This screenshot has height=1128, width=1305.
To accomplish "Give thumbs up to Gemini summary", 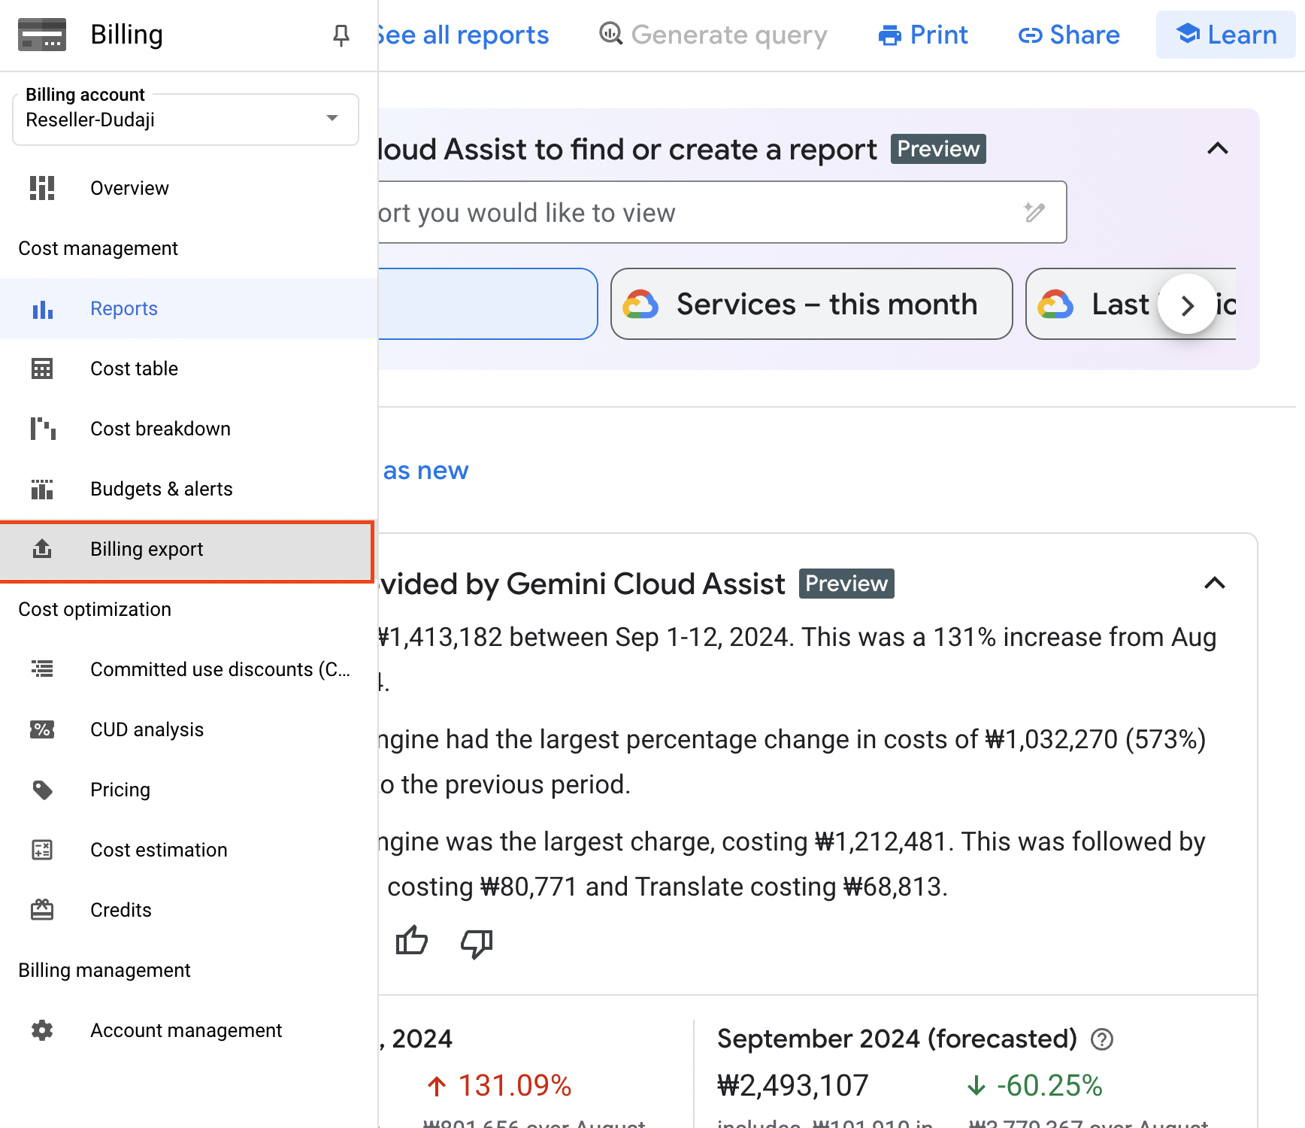I will click(412, 942).
